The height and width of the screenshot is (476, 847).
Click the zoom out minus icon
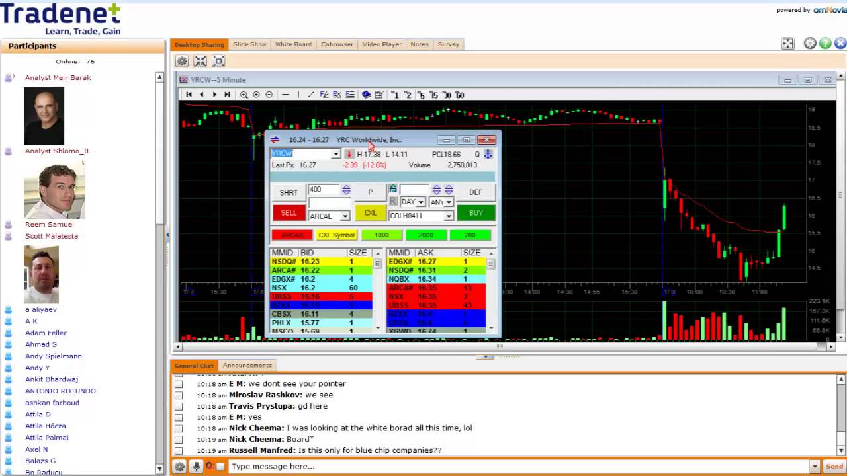(x=269, y=95)
